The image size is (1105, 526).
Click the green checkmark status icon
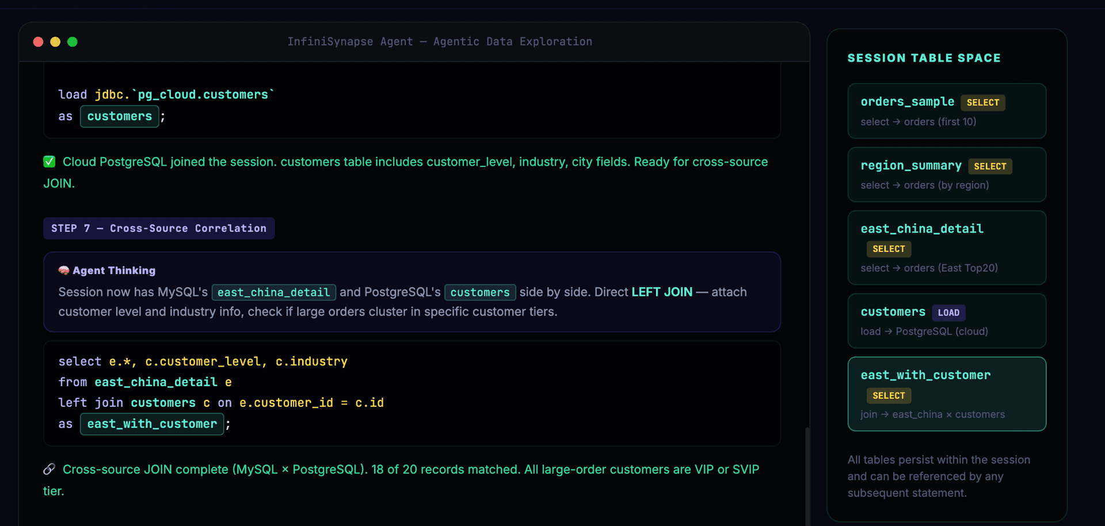(x=49, y=162)
